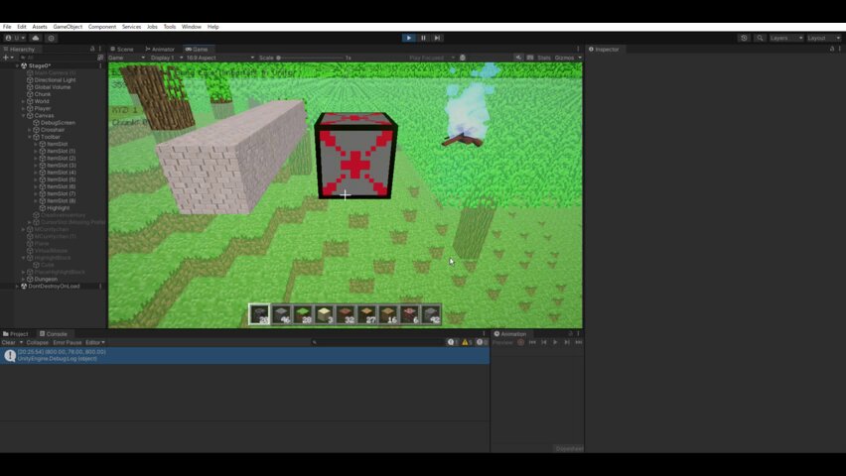Image resolution: width=846 pixels, height=476 pixels.
Task: Open the Assets menu
Action: click(x=40, y=27)
